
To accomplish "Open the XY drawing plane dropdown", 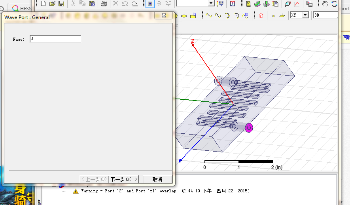I will point(305,15).
